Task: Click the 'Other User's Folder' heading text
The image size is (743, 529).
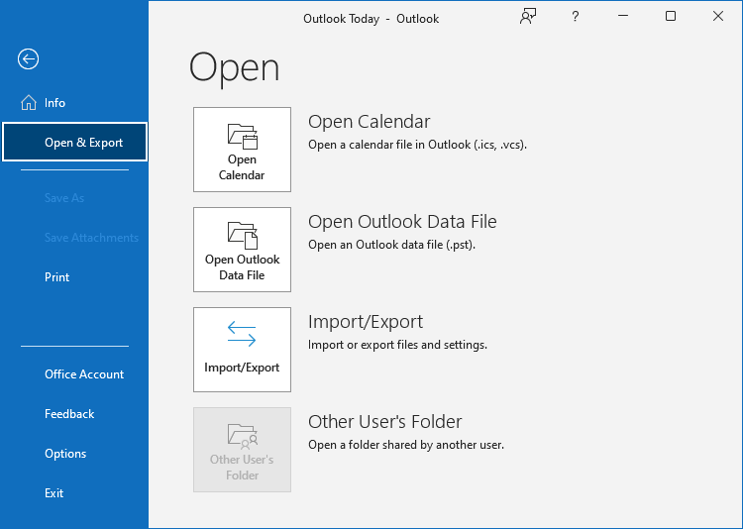Action: click(384, 422)
